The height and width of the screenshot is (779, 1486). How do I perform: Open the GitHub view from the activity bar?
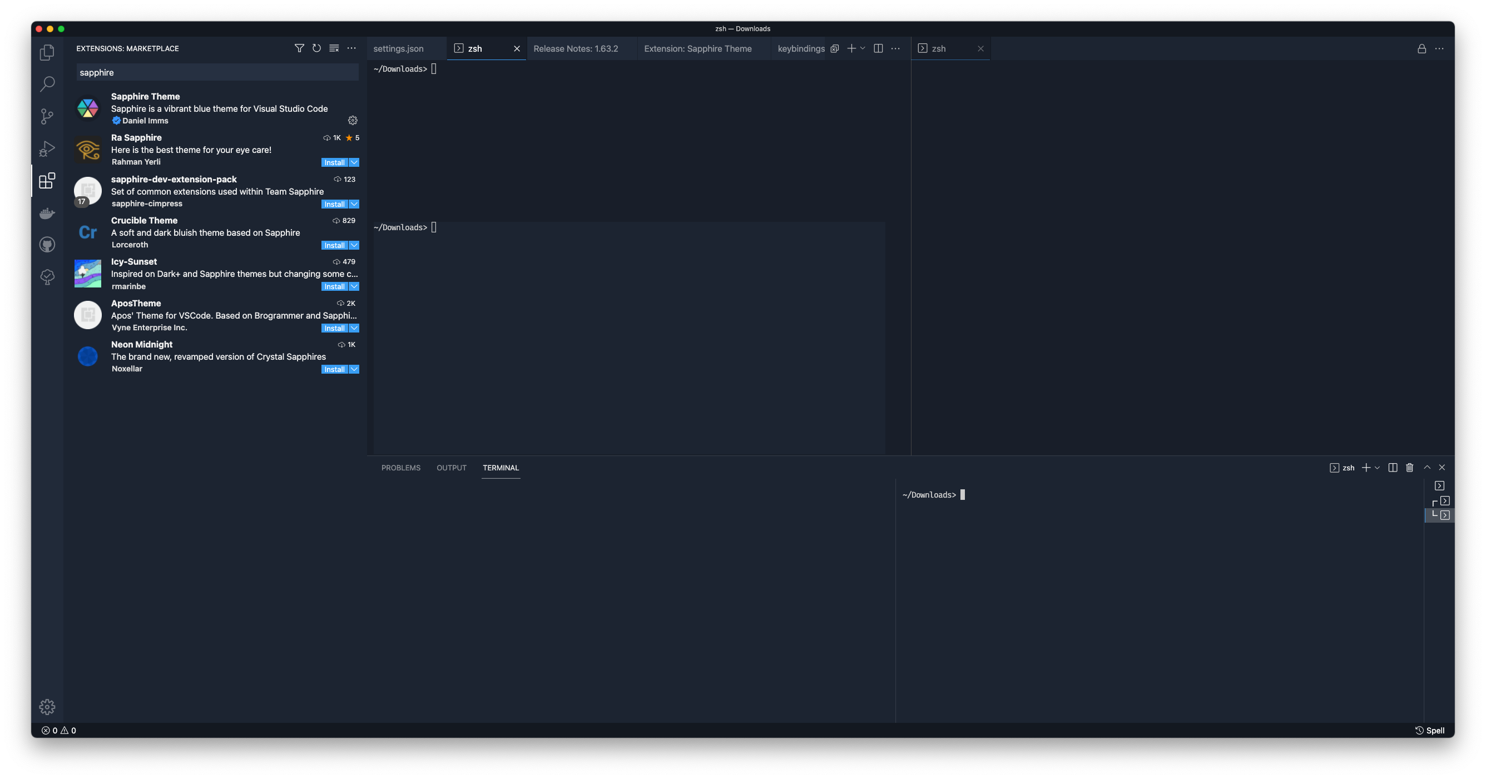click(x=47, y=245)
